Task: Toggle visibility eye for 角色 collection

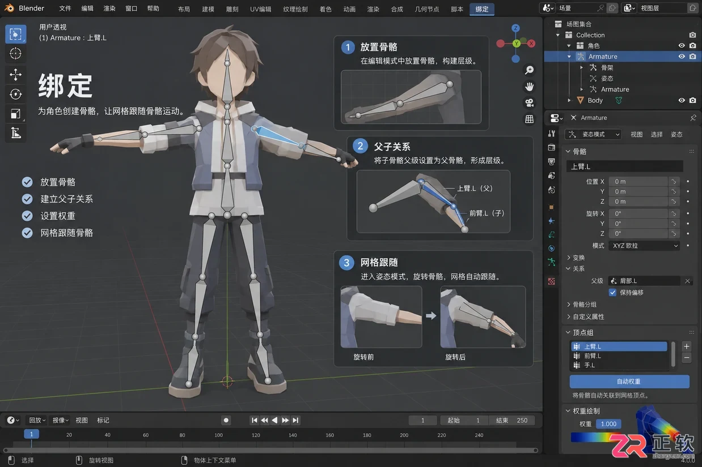Action: click(682, 46)
